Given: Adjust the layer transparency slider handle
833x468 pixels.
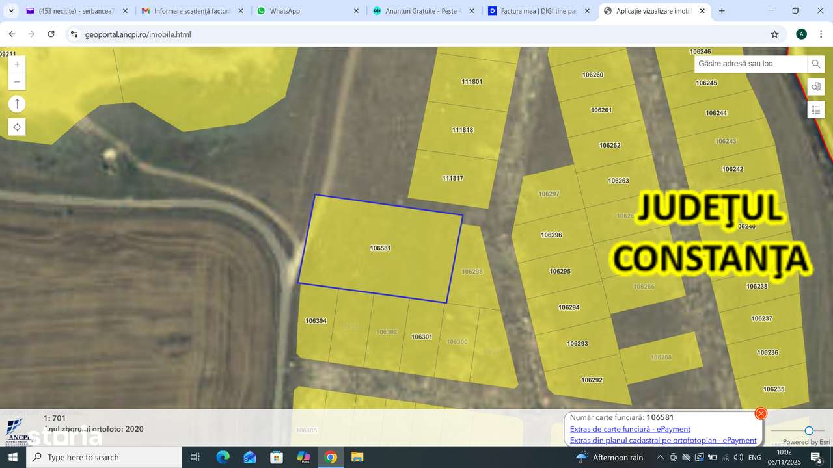Looking at the screenshot, I should tap(809, 430).
